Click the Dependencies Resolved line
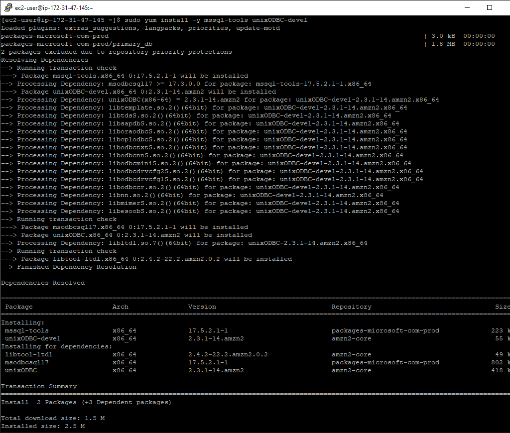This screenshot has width=510, height=433. [43, 283]
